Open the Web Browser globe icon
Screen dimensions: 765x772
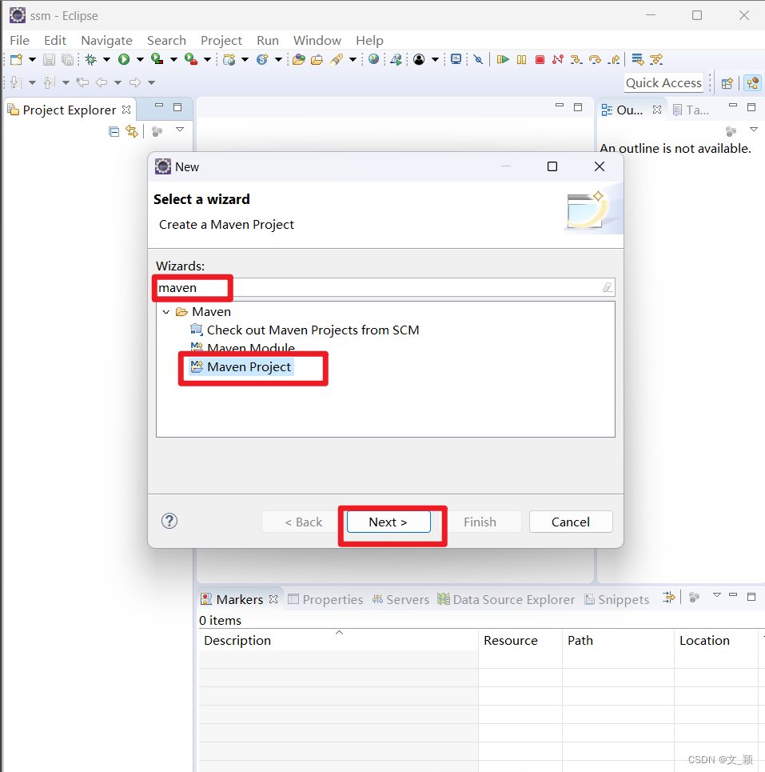pos(373,59)
